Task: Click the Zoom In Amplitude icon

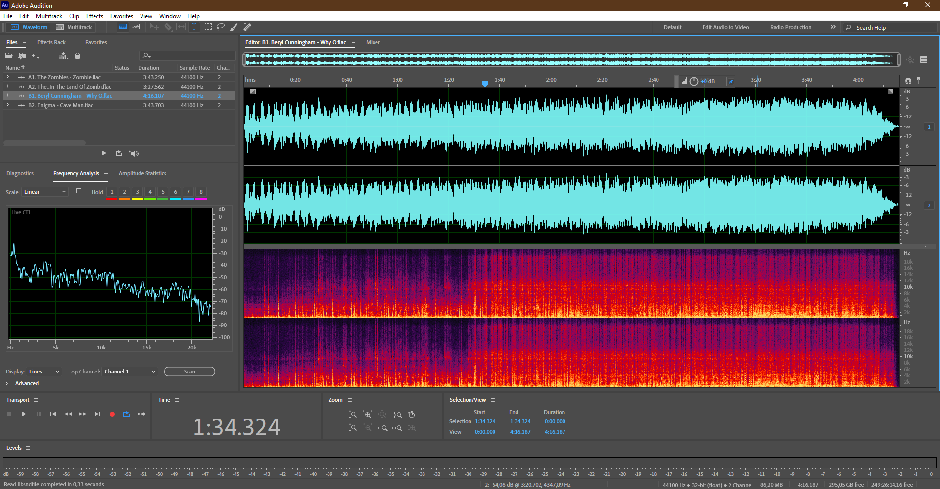Action: click(352, 415)
